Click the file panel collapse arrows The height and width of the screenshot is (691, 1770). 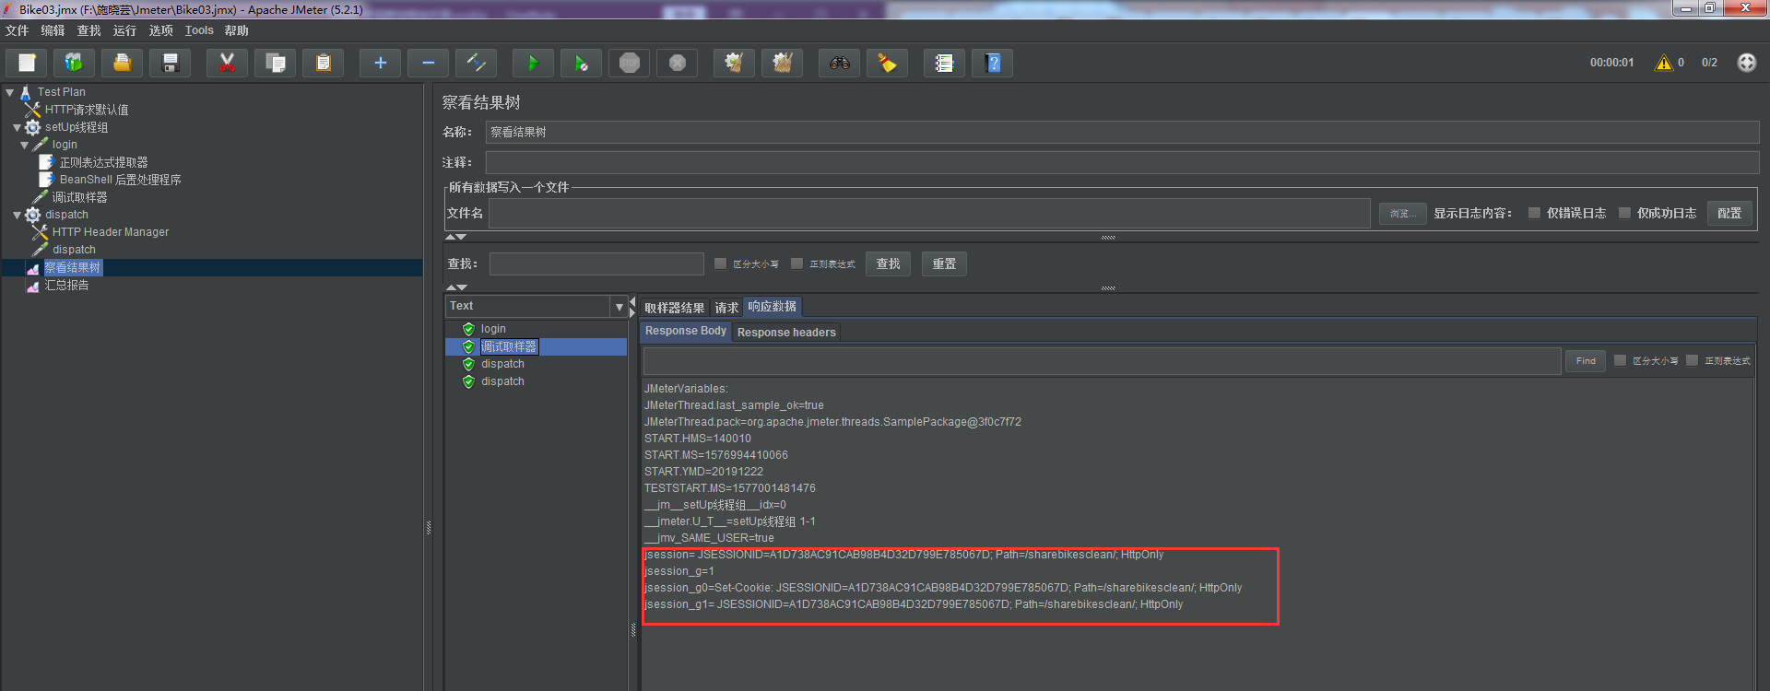point(456,238)
